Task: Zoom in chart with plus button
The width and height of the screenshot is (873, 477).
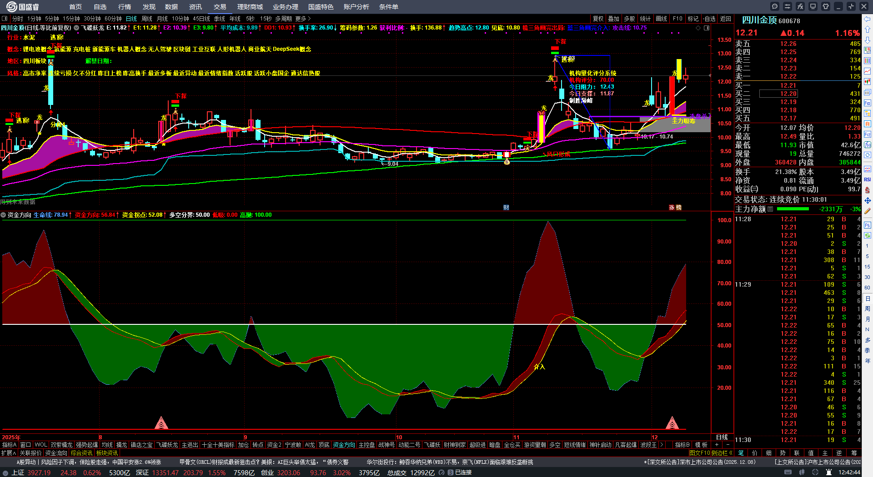Action: coord(717,445)
